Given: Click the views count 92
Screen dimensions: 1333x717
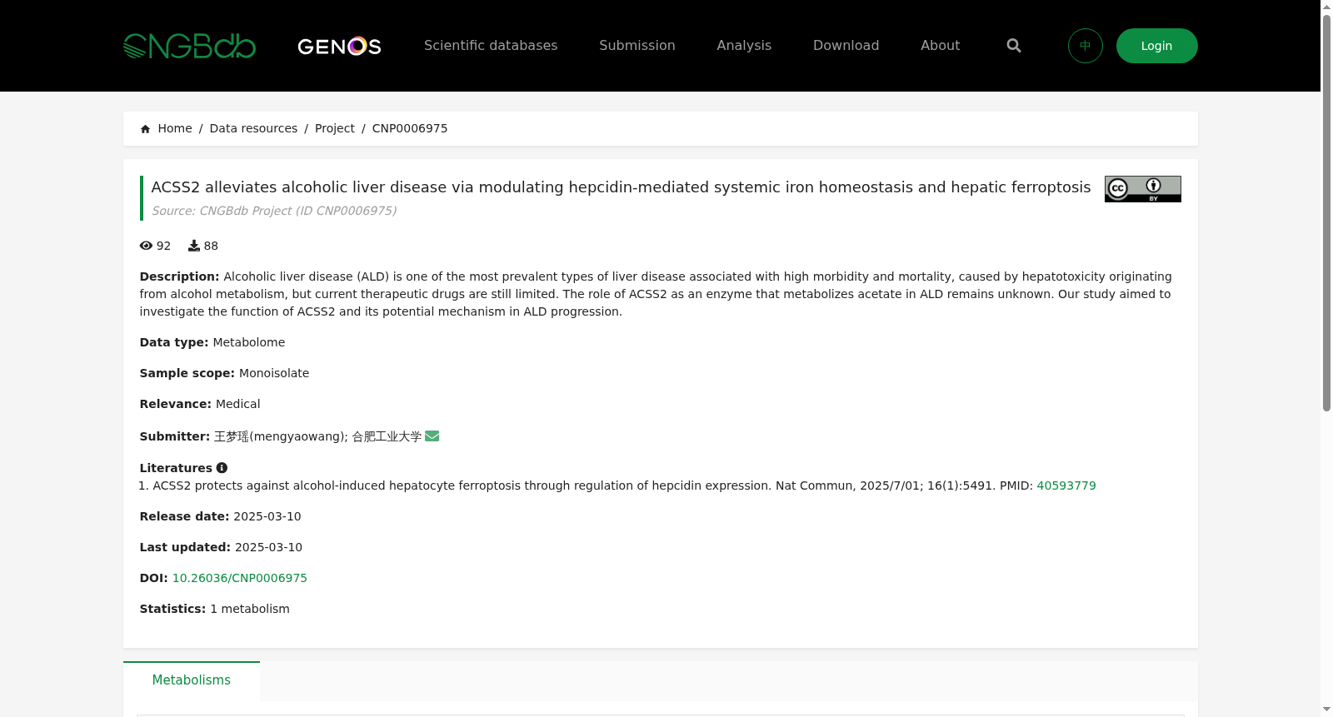Looking at the screenshot, I should coord(163,246).
